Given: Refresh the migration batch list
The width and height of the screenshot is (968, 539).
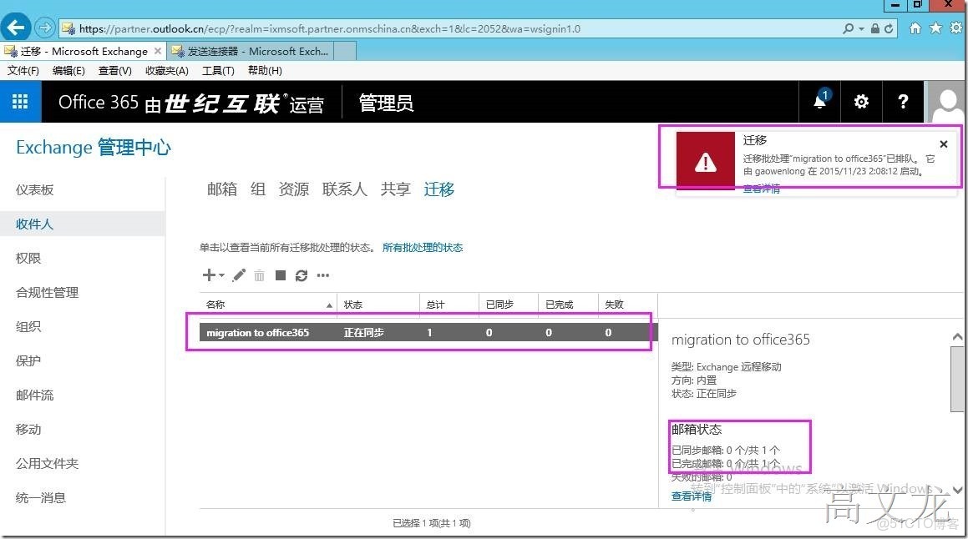Looking at the screenshot, I should [301, 275].
